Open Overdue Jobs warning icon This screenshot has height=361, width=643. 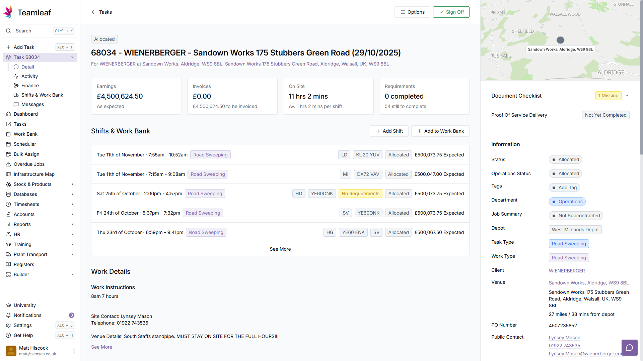pyautogui.click(x=9, y=164)
